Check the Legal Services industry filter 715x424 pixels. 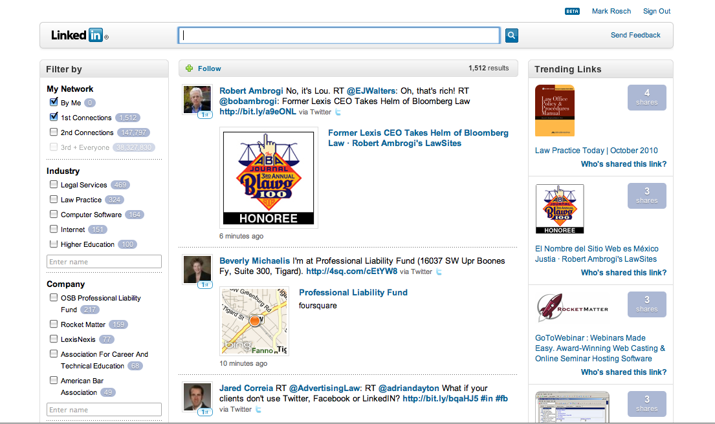click(54, 184)
